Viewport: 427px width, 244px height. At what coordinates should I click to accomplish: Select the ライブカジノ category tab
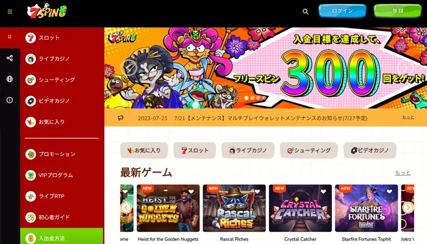pyautogui.click(x=248, y=150)
